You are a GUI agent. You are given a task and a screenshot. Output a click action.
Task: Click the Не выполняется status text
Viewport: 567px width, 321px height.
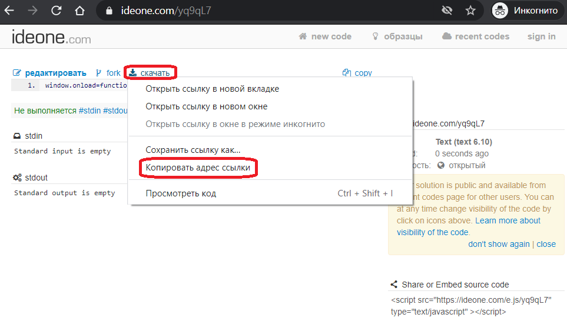point(45,111)
